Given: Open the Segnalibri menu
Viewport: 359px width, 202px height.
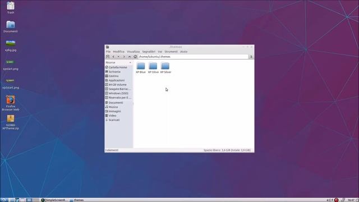Looking at the screenshot, I should point(149,52).
